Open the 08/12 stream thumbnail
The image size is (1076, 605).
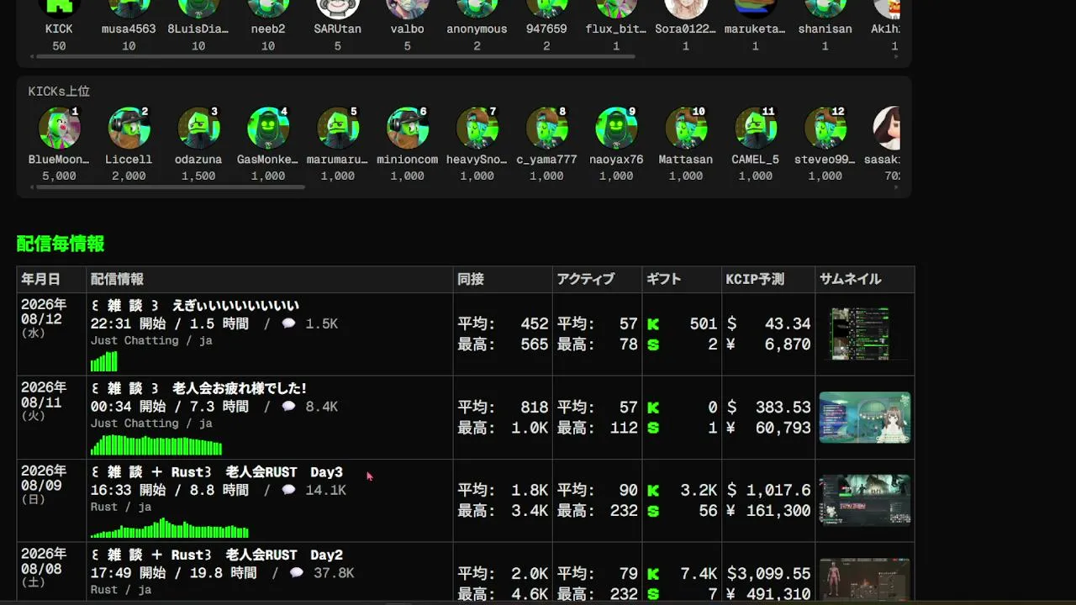click(x=865, y=334)
